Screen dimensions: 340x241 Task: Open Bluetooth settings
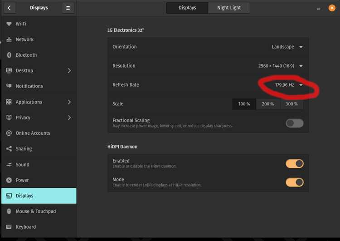(x=39, y=55)
